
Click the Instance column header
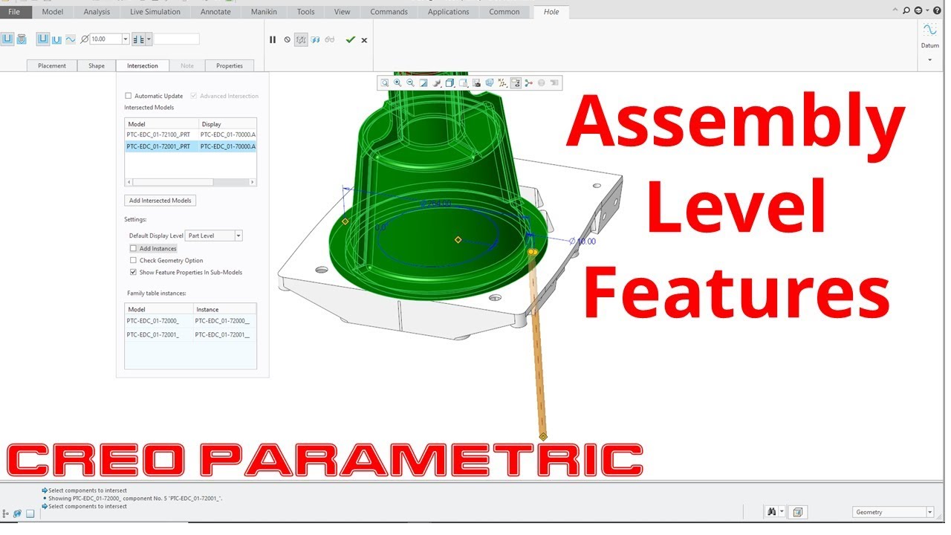click(224, 309)
